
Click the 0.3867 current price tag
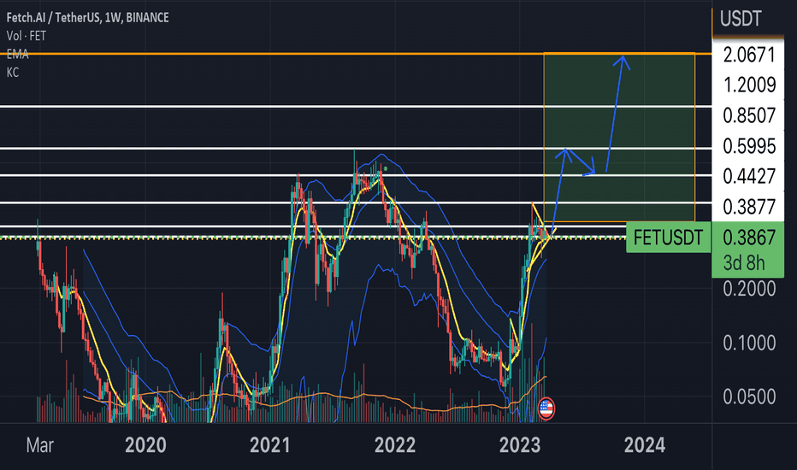point(749,238)
